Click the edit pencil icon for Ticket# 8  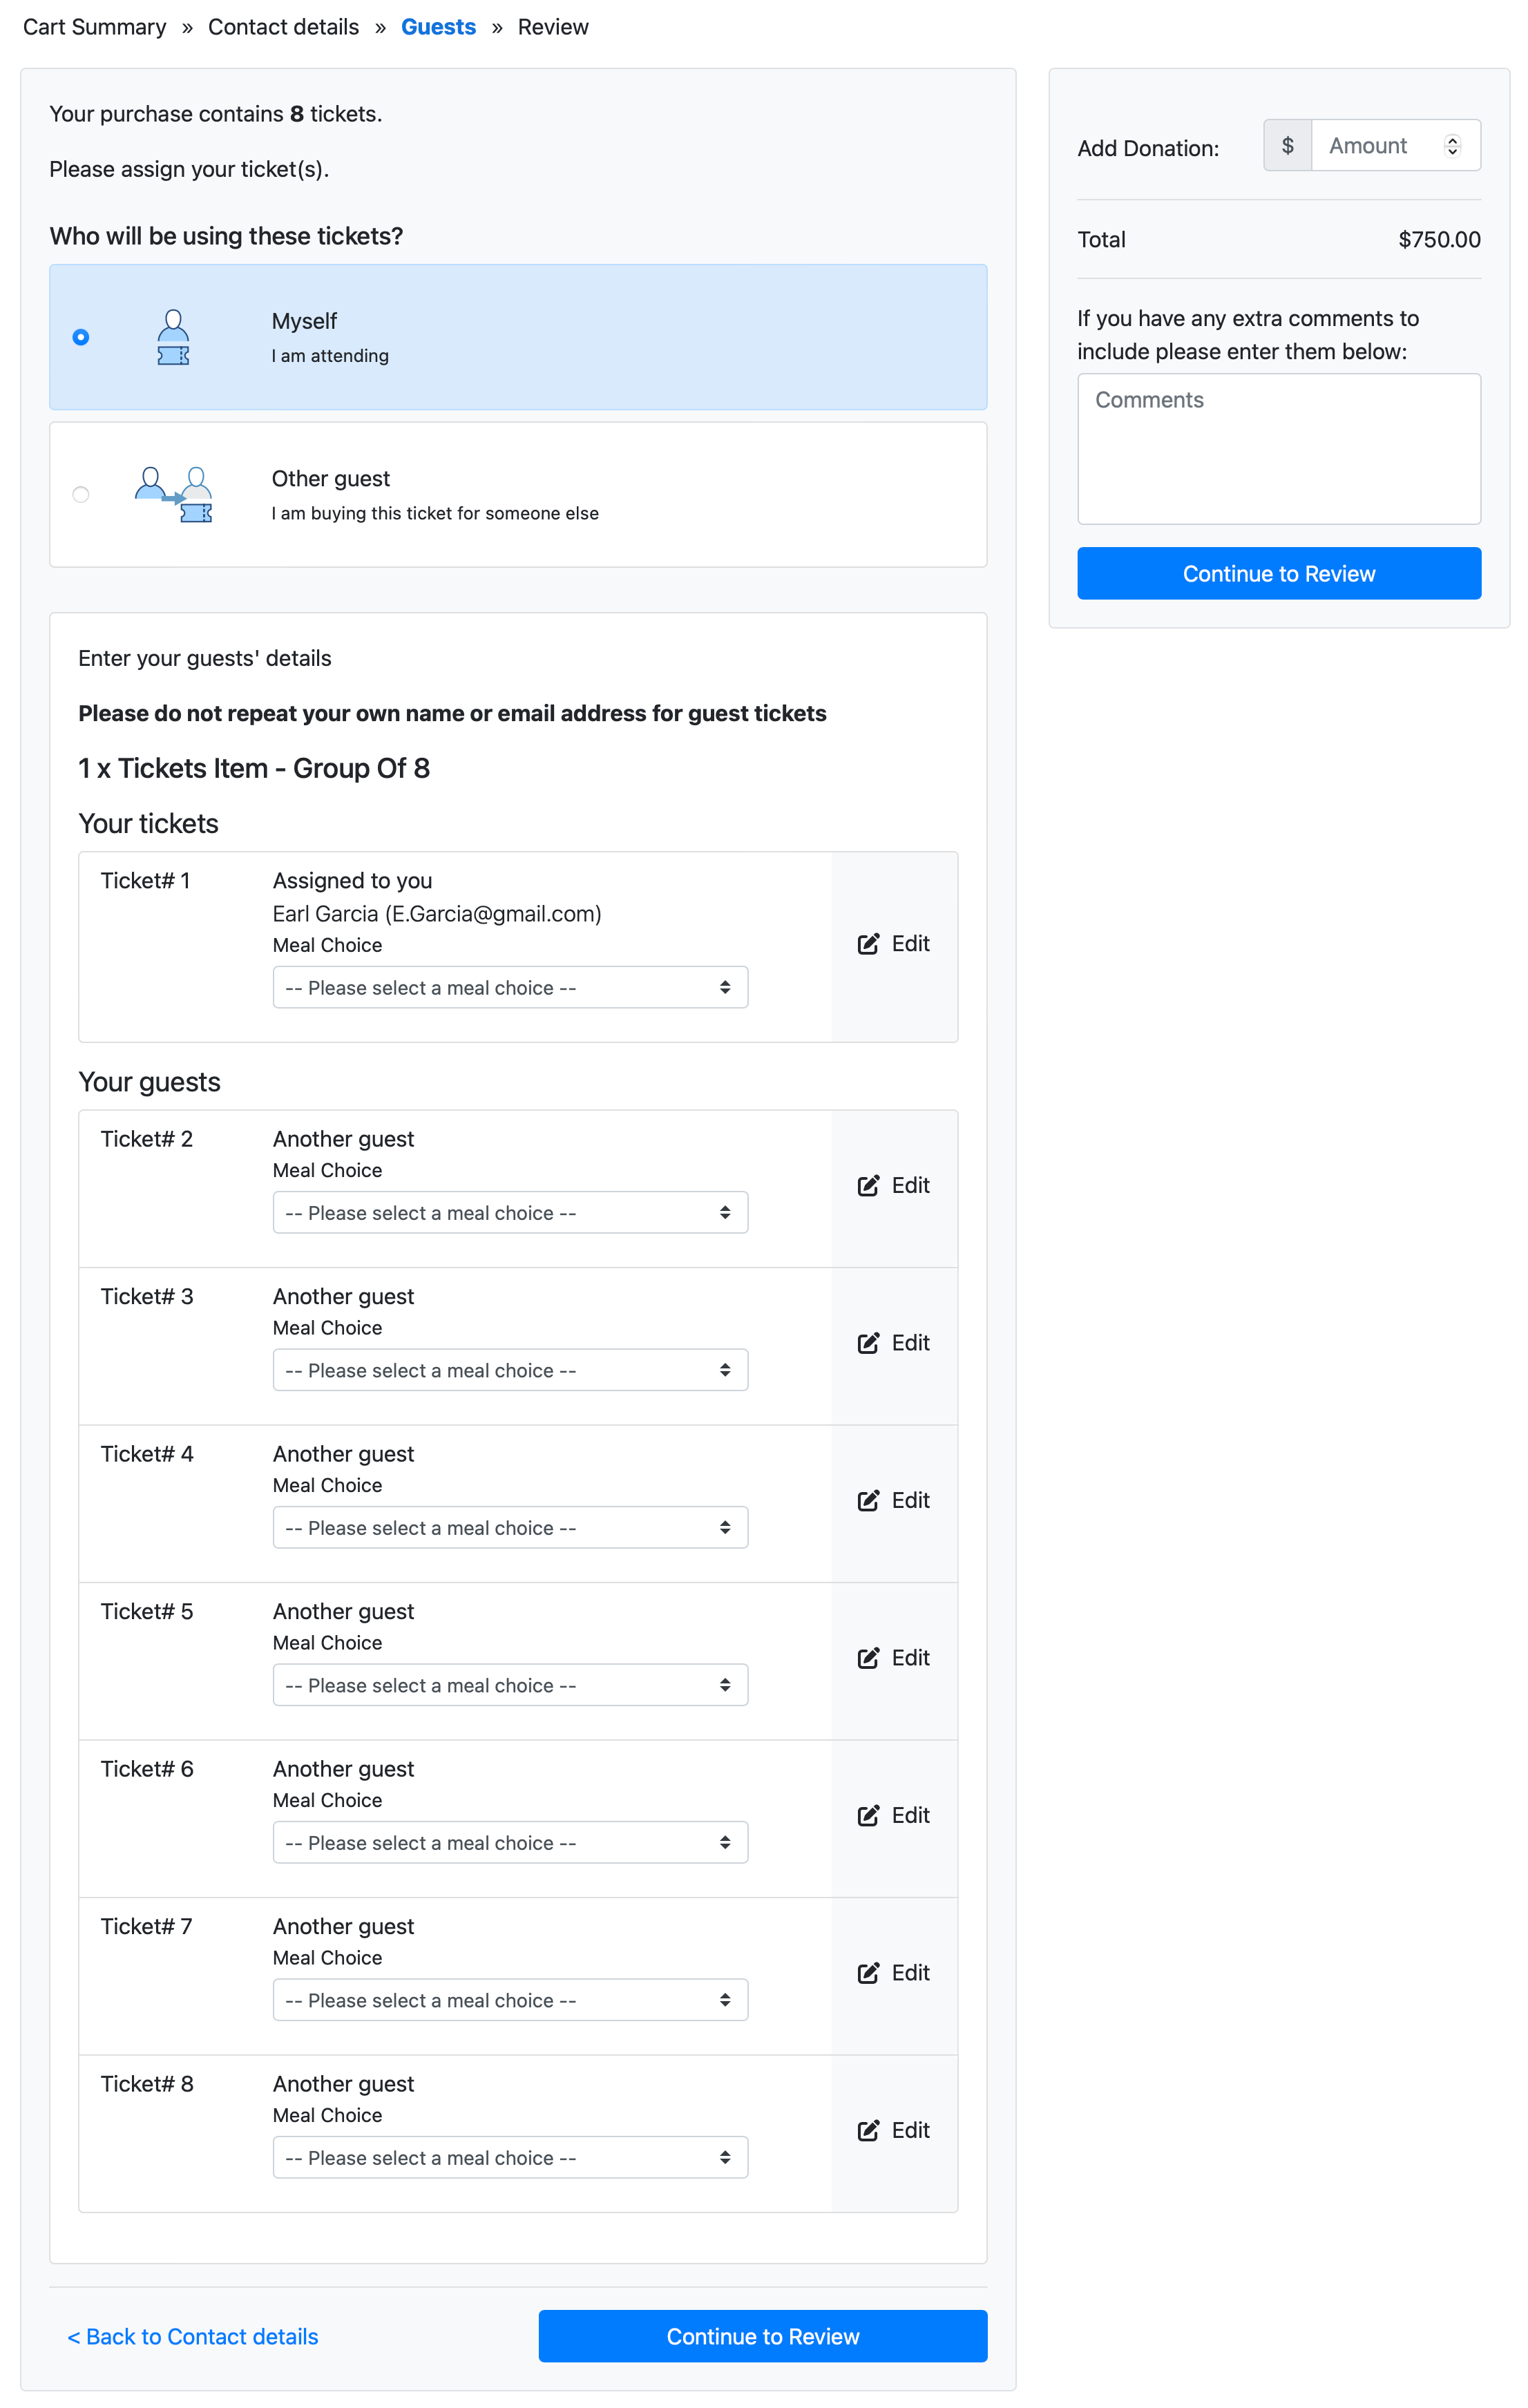coord(867,2130)
